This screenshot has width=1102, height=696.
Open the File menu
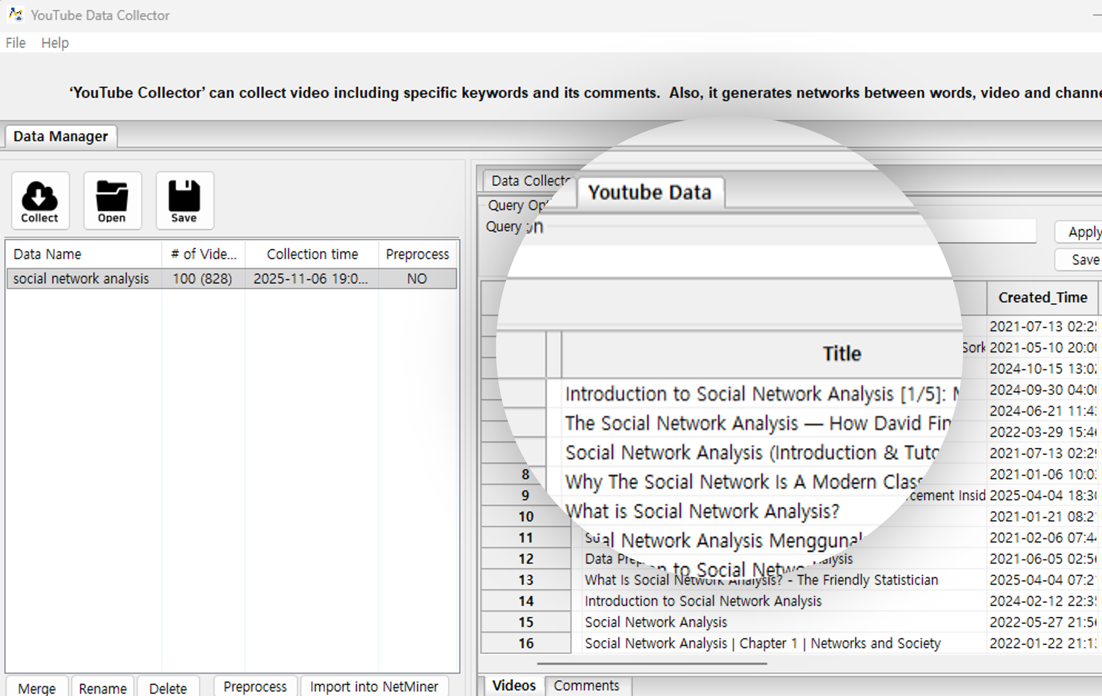tap(16, 43)
